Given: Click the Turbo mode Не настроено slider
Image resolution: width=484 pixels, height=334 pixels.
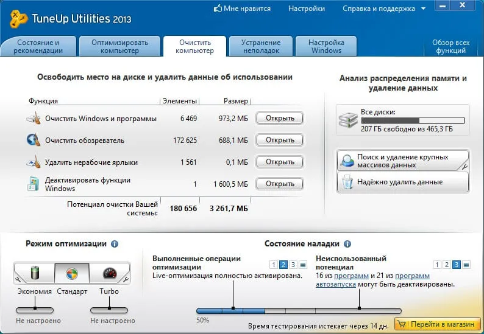Looking at the screenshot, I should click(x=109, y=310).
